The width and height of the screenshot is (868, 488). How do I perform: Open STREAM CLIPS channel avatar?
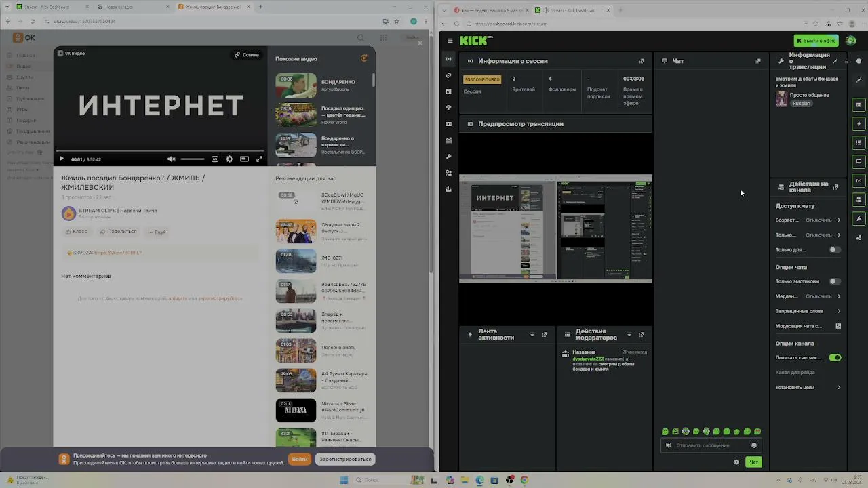[68, 213]
